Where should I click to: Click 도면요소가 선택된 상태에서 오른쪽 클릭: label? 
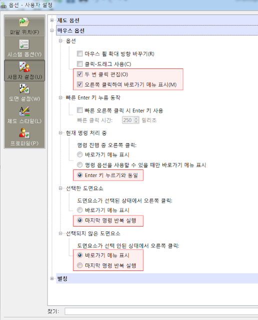(x=124, y=201)
